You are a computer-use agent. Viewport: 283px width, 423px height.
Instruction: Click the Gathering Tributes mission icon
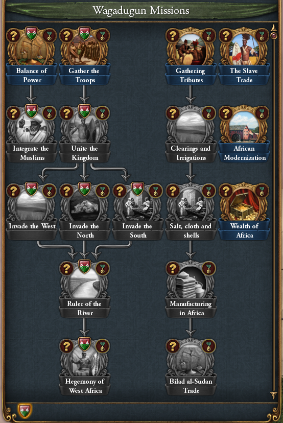click(x=191, y=50)
